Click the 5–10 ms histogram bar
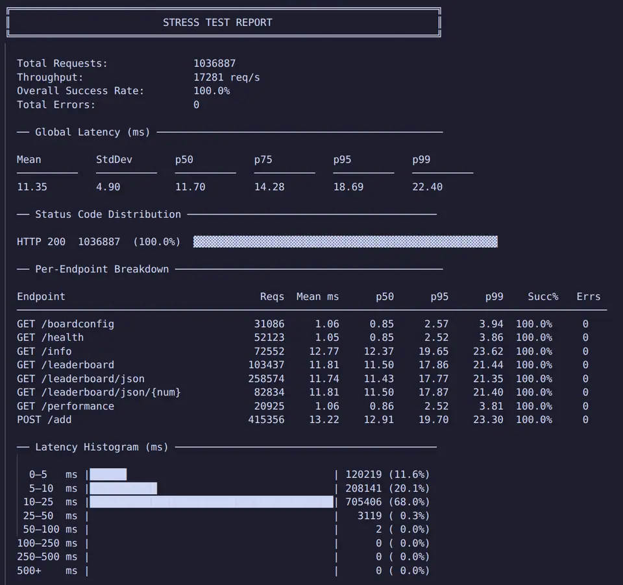 tap(123, 488)
